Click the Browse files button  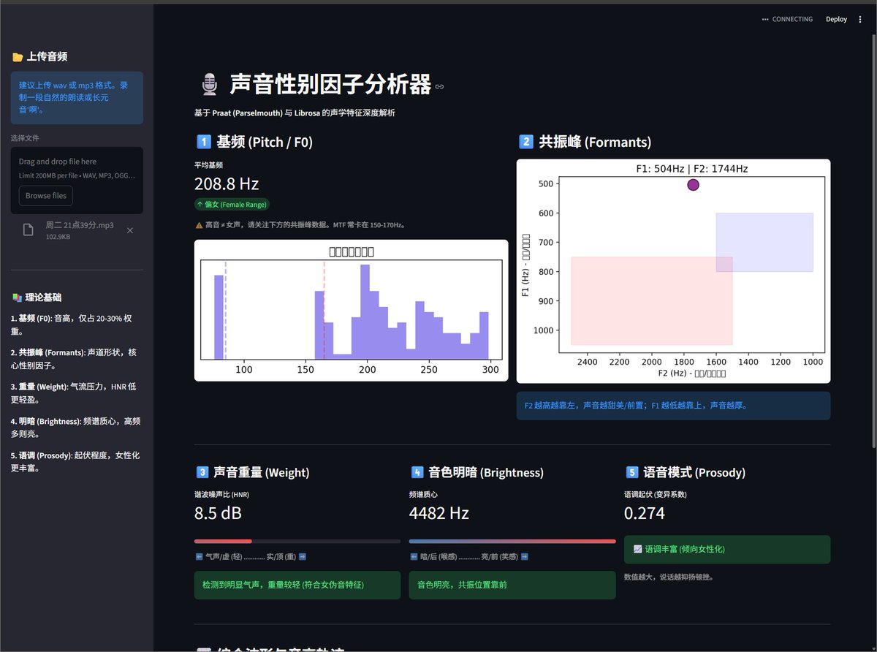46,196
